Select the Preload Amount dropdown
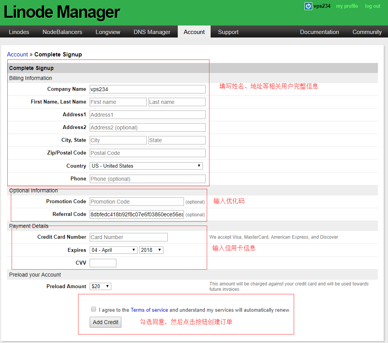 100,286
